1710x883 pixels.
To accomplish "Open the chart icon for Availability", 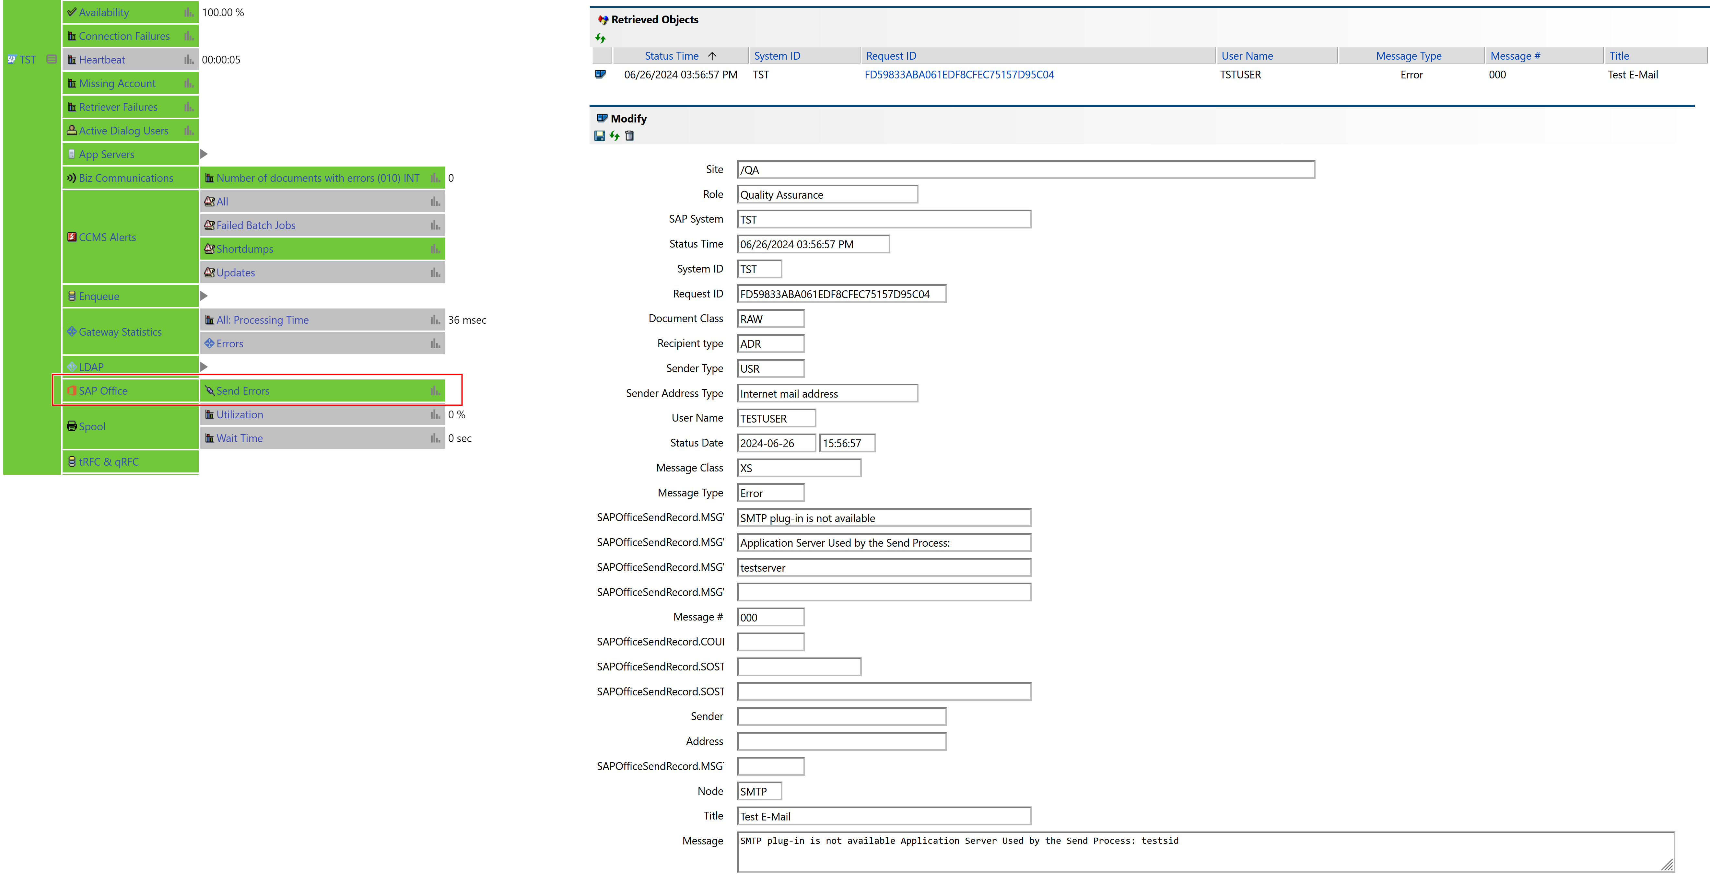I will pos(189,13).
